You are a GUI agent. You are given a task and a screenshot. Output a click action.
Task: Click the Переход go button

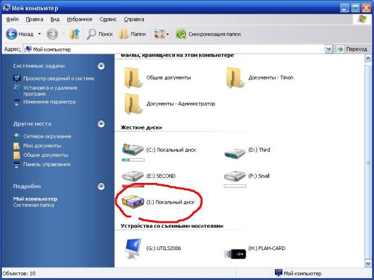353,49
